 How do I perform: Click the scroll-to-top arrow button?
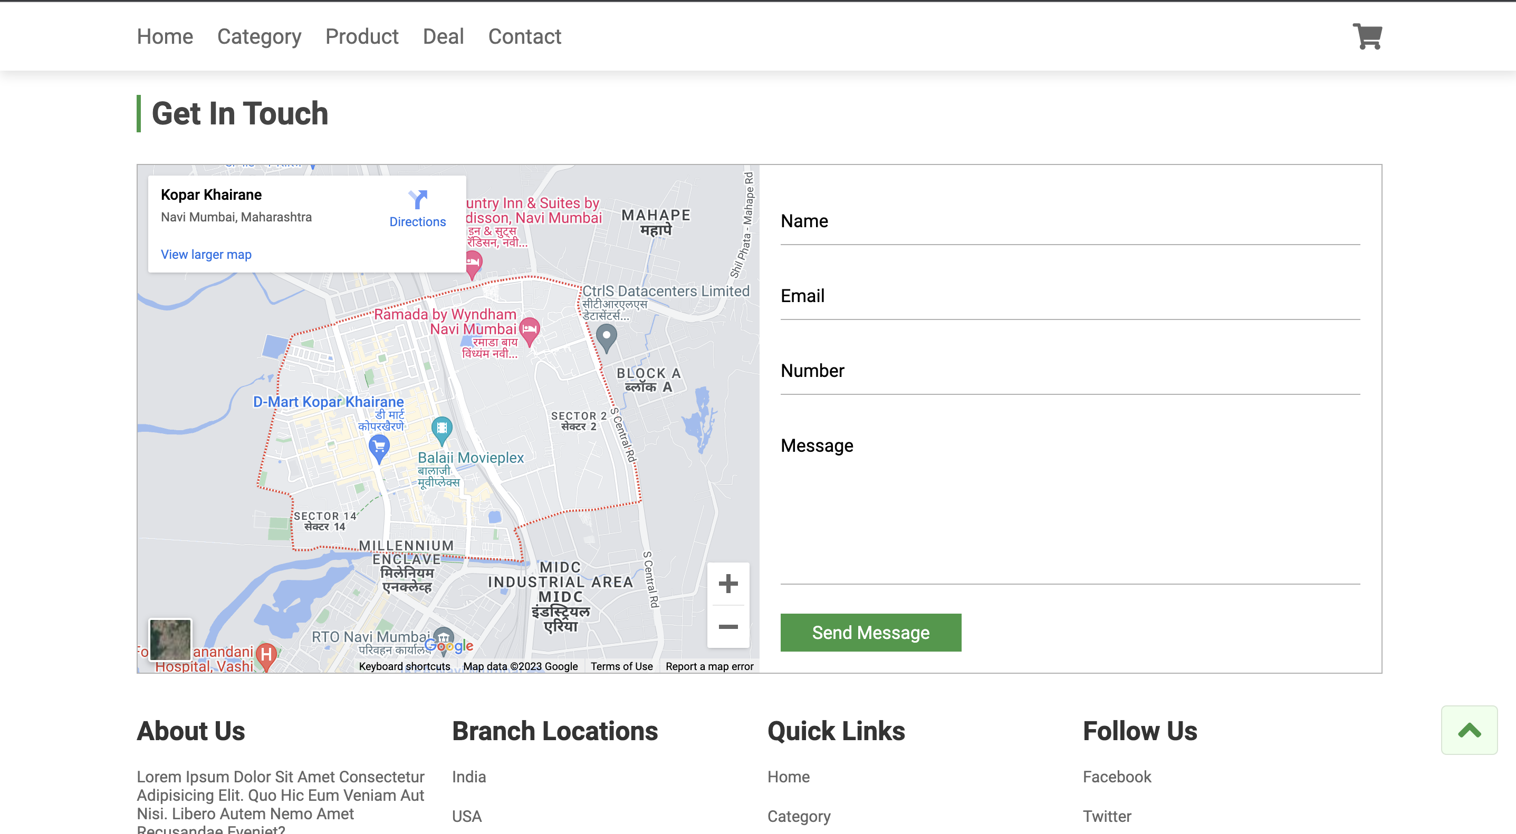coord(1469,730)
